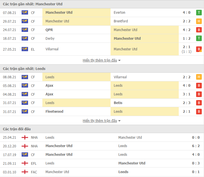This screenshot has height=177, width=204.
Task: Click the orange H badge on Leeds vs Villarreal
Action: coord(199,77)
